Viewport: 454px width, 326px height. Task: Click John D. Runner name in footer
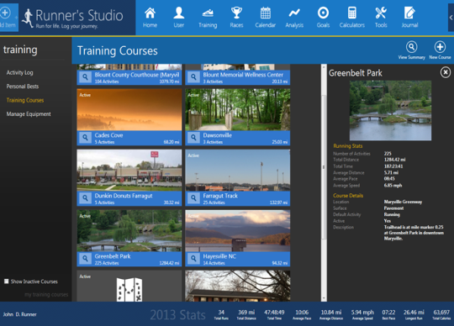pos(19,314)
